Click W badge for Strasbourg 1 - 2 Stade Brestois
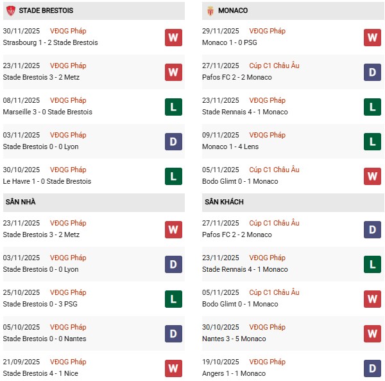 (173, 37)
